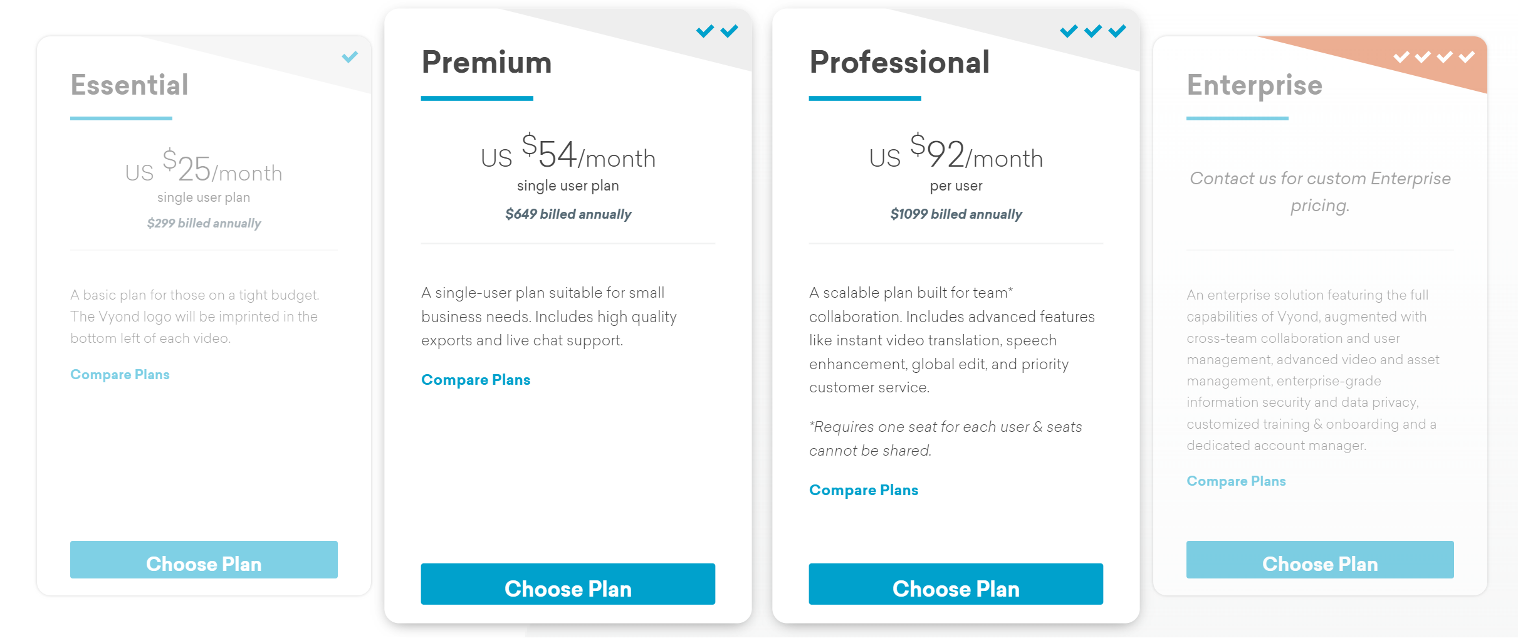Image resolution: width=1518 pixels, height=638 pixels.
Task: Click Compare Plans link in Enterprise card
Action: 1235,481
